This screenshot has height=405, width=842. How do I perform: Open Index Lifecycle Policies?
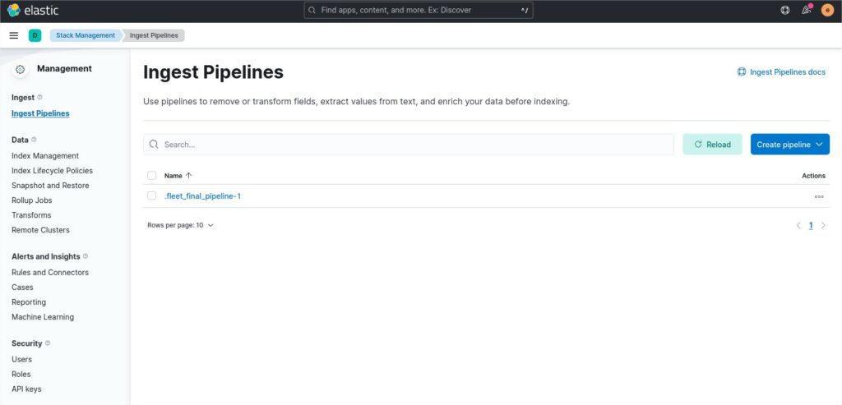click(x=52, y=171)
